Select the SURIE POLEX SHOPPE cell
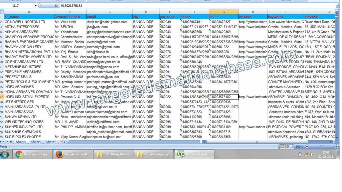The height and width of the screenshot is (192, 342). coord(29,137)
